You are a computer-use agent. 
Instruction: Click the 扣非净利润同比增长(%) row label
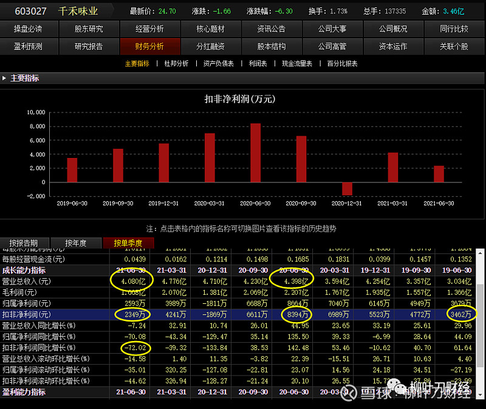(x=39, y=348)
